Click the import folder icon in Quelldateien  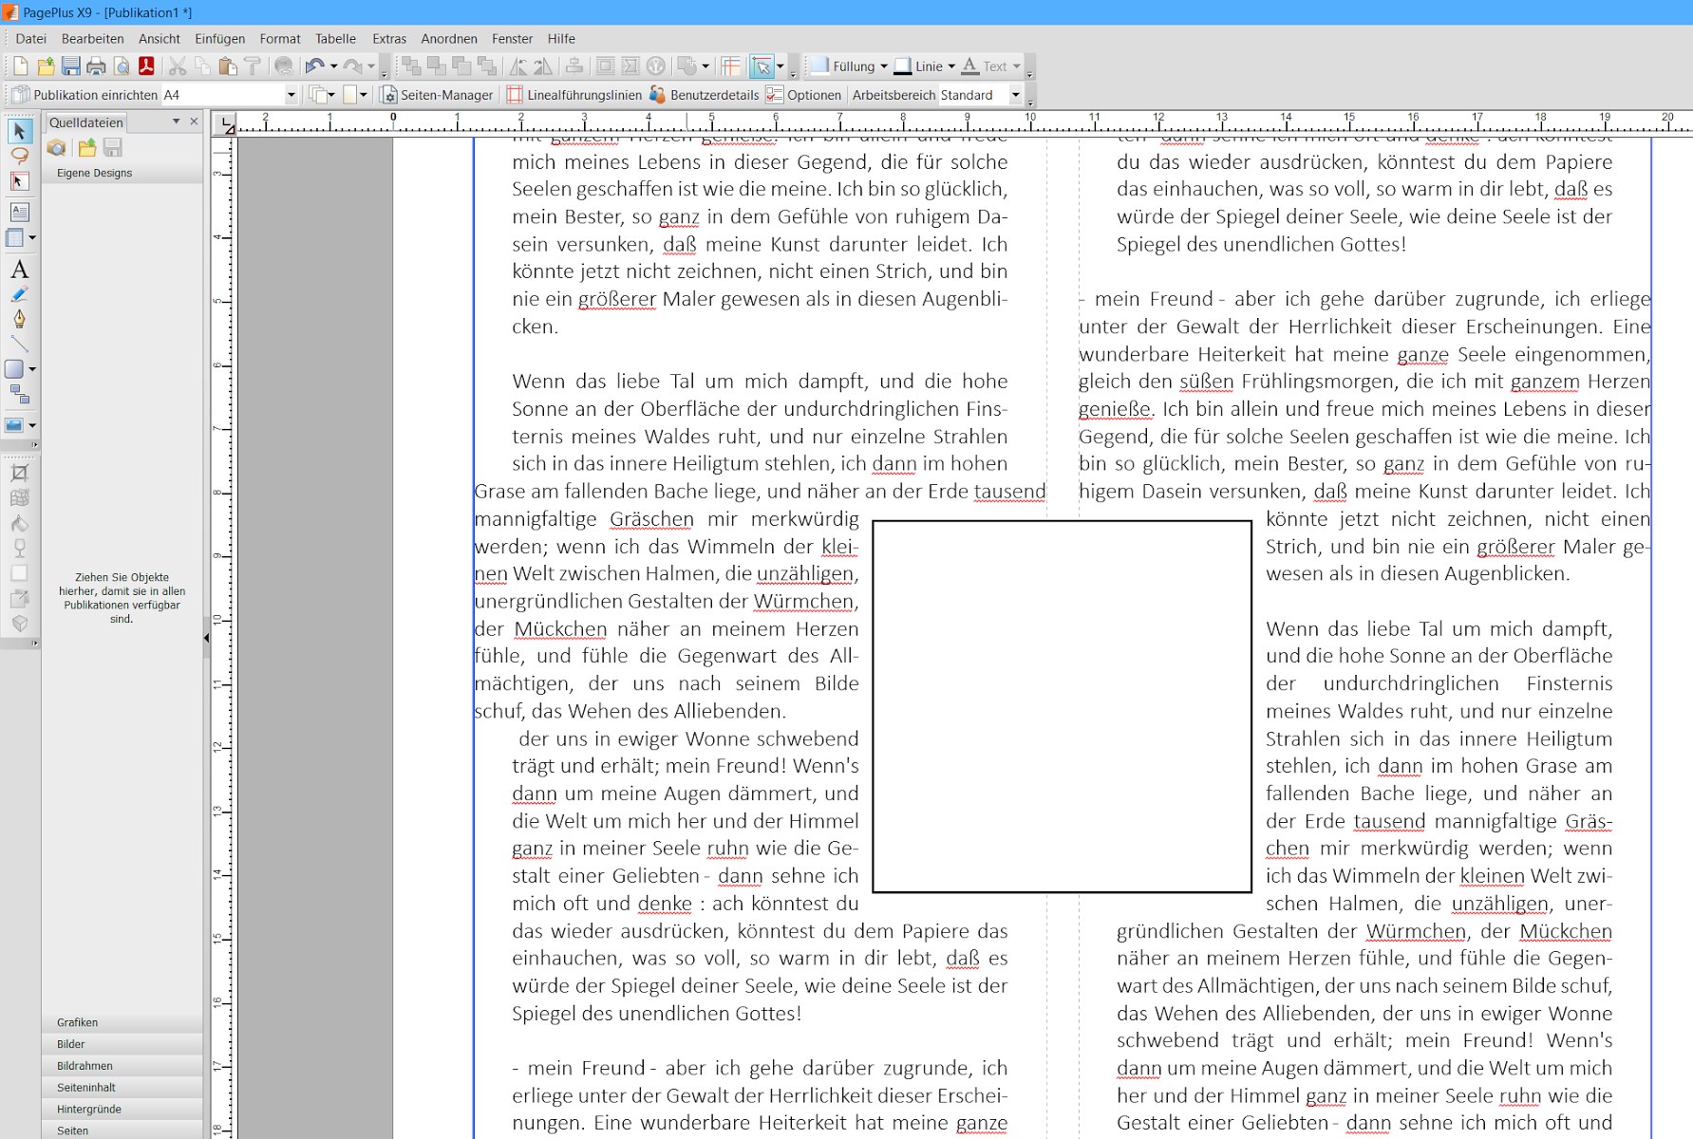[x=87, y=148]
